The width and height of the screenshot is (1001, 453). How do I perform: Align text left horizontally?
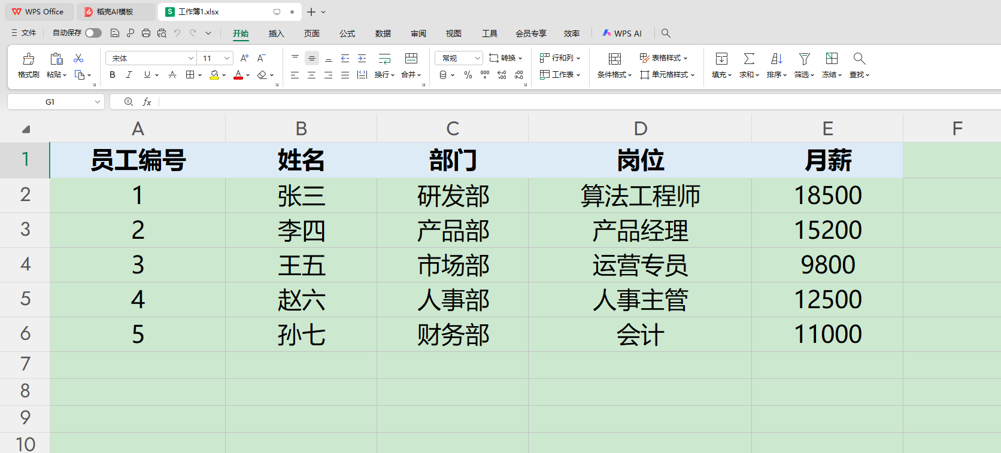tap(295, 75)
